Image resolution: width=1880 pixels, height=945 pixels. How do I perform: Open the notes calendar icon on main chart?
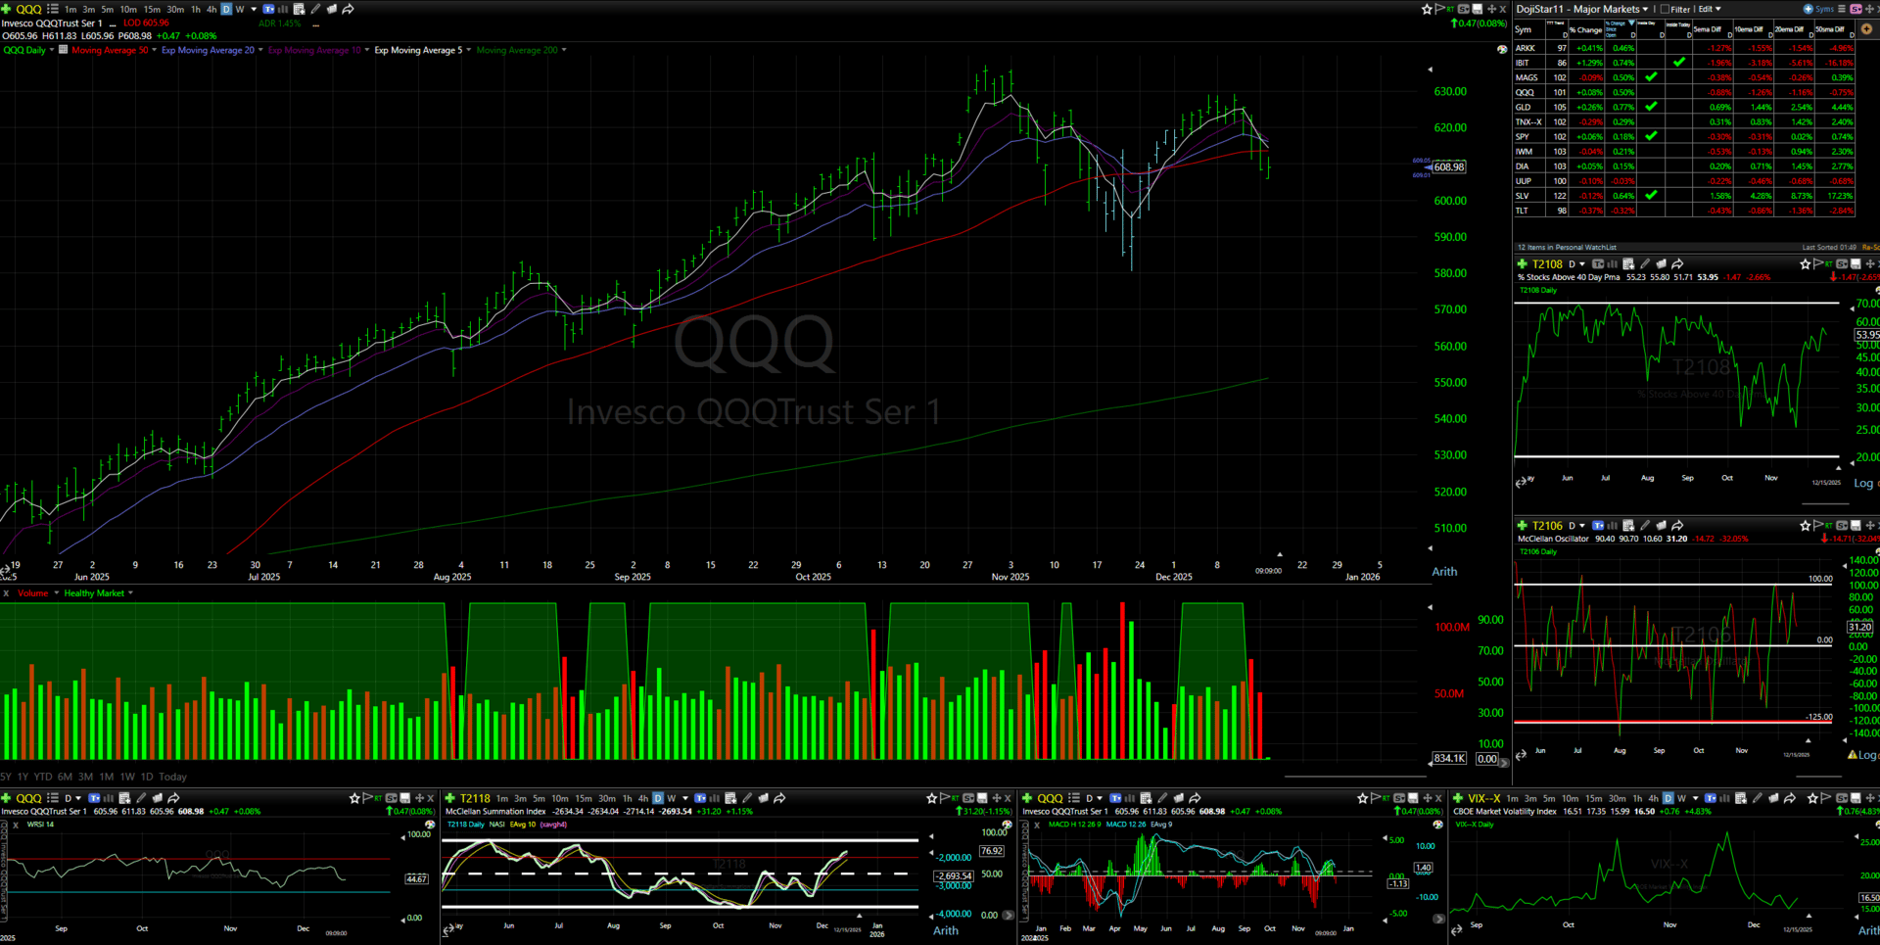[300, 9]
